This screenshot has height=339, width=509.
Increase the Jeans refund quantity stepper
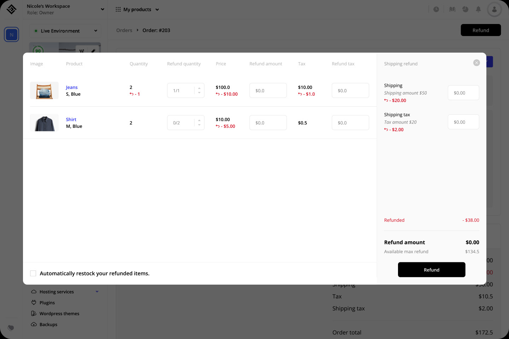(x=199, y=88)
